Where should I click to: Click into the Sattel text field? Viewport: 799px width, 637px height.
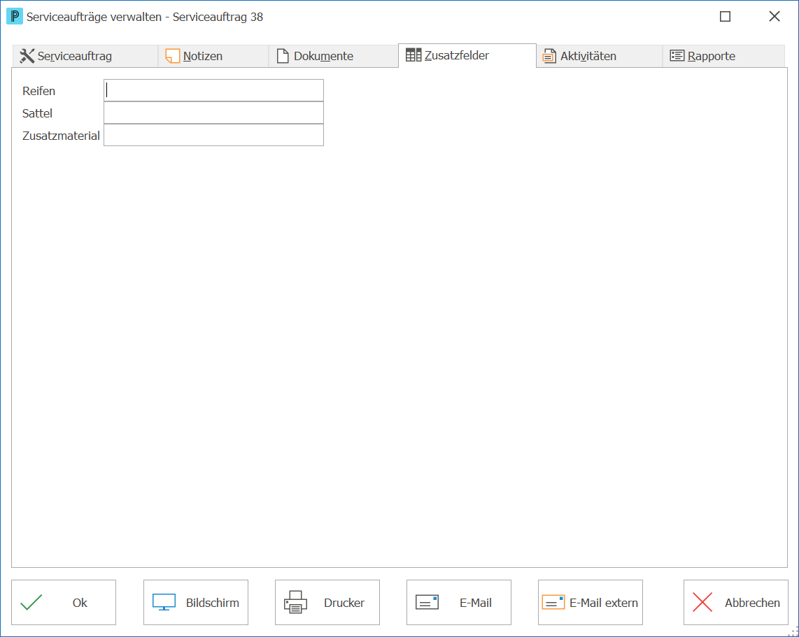click(213, 113)
